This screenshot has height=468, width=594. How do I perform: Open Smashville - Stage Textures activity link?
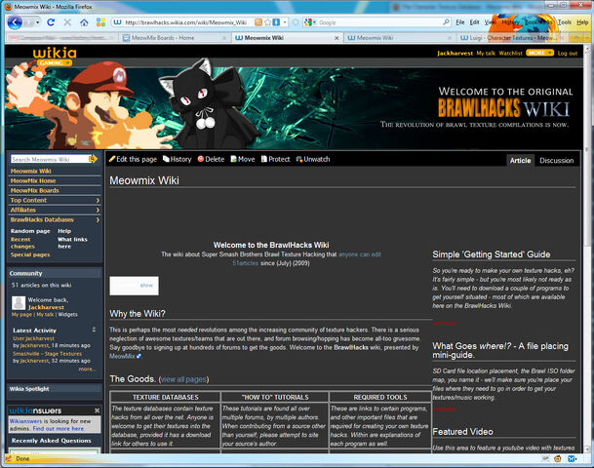point(48,354)
